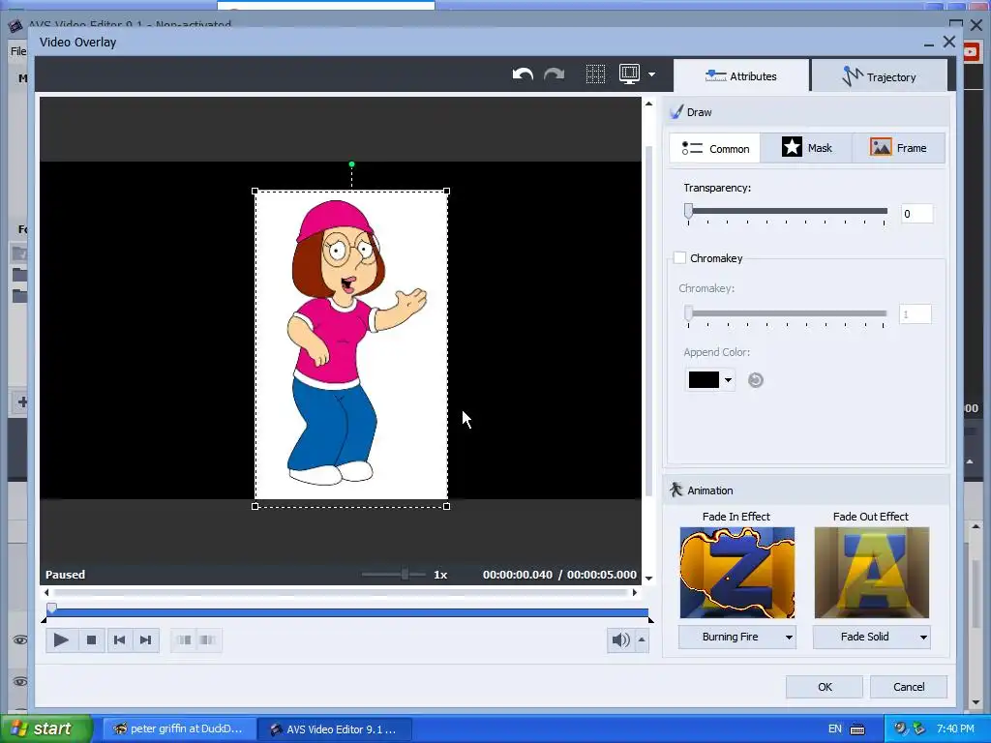Jump to next frame button
The width and height of the screenshot is (991, 743).
145,640
